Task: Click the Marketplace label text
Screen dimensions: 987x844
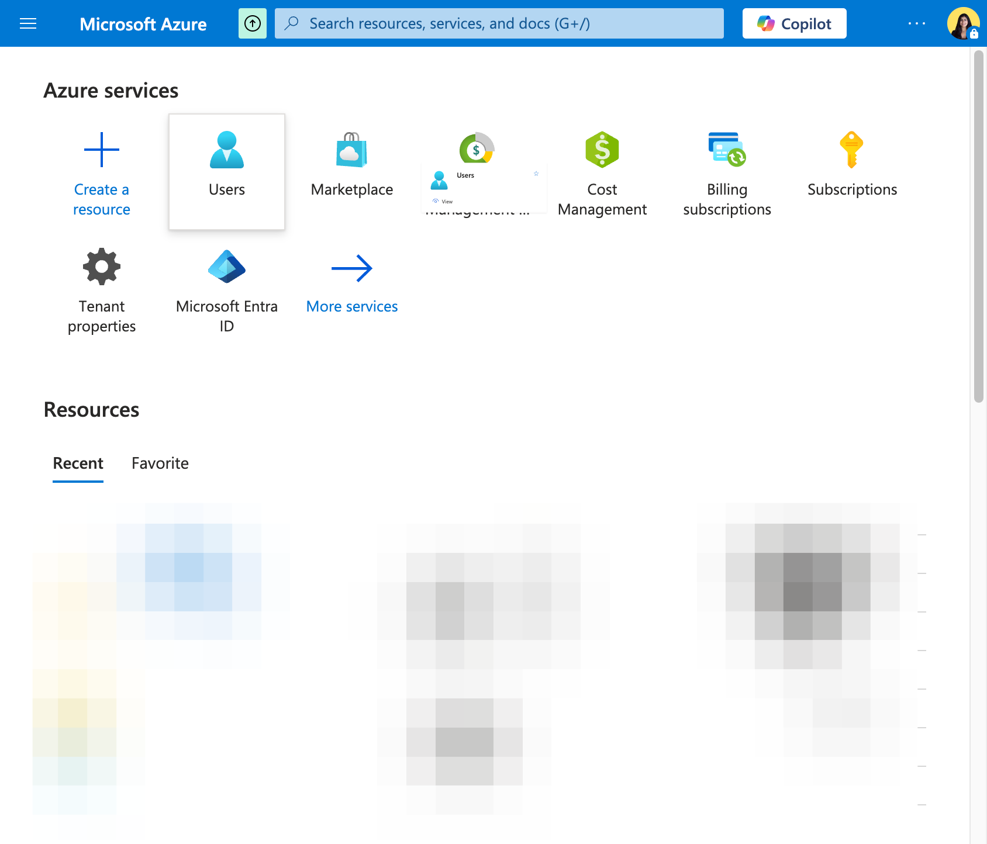Action: pyautogui.click(x=352, y=189)
